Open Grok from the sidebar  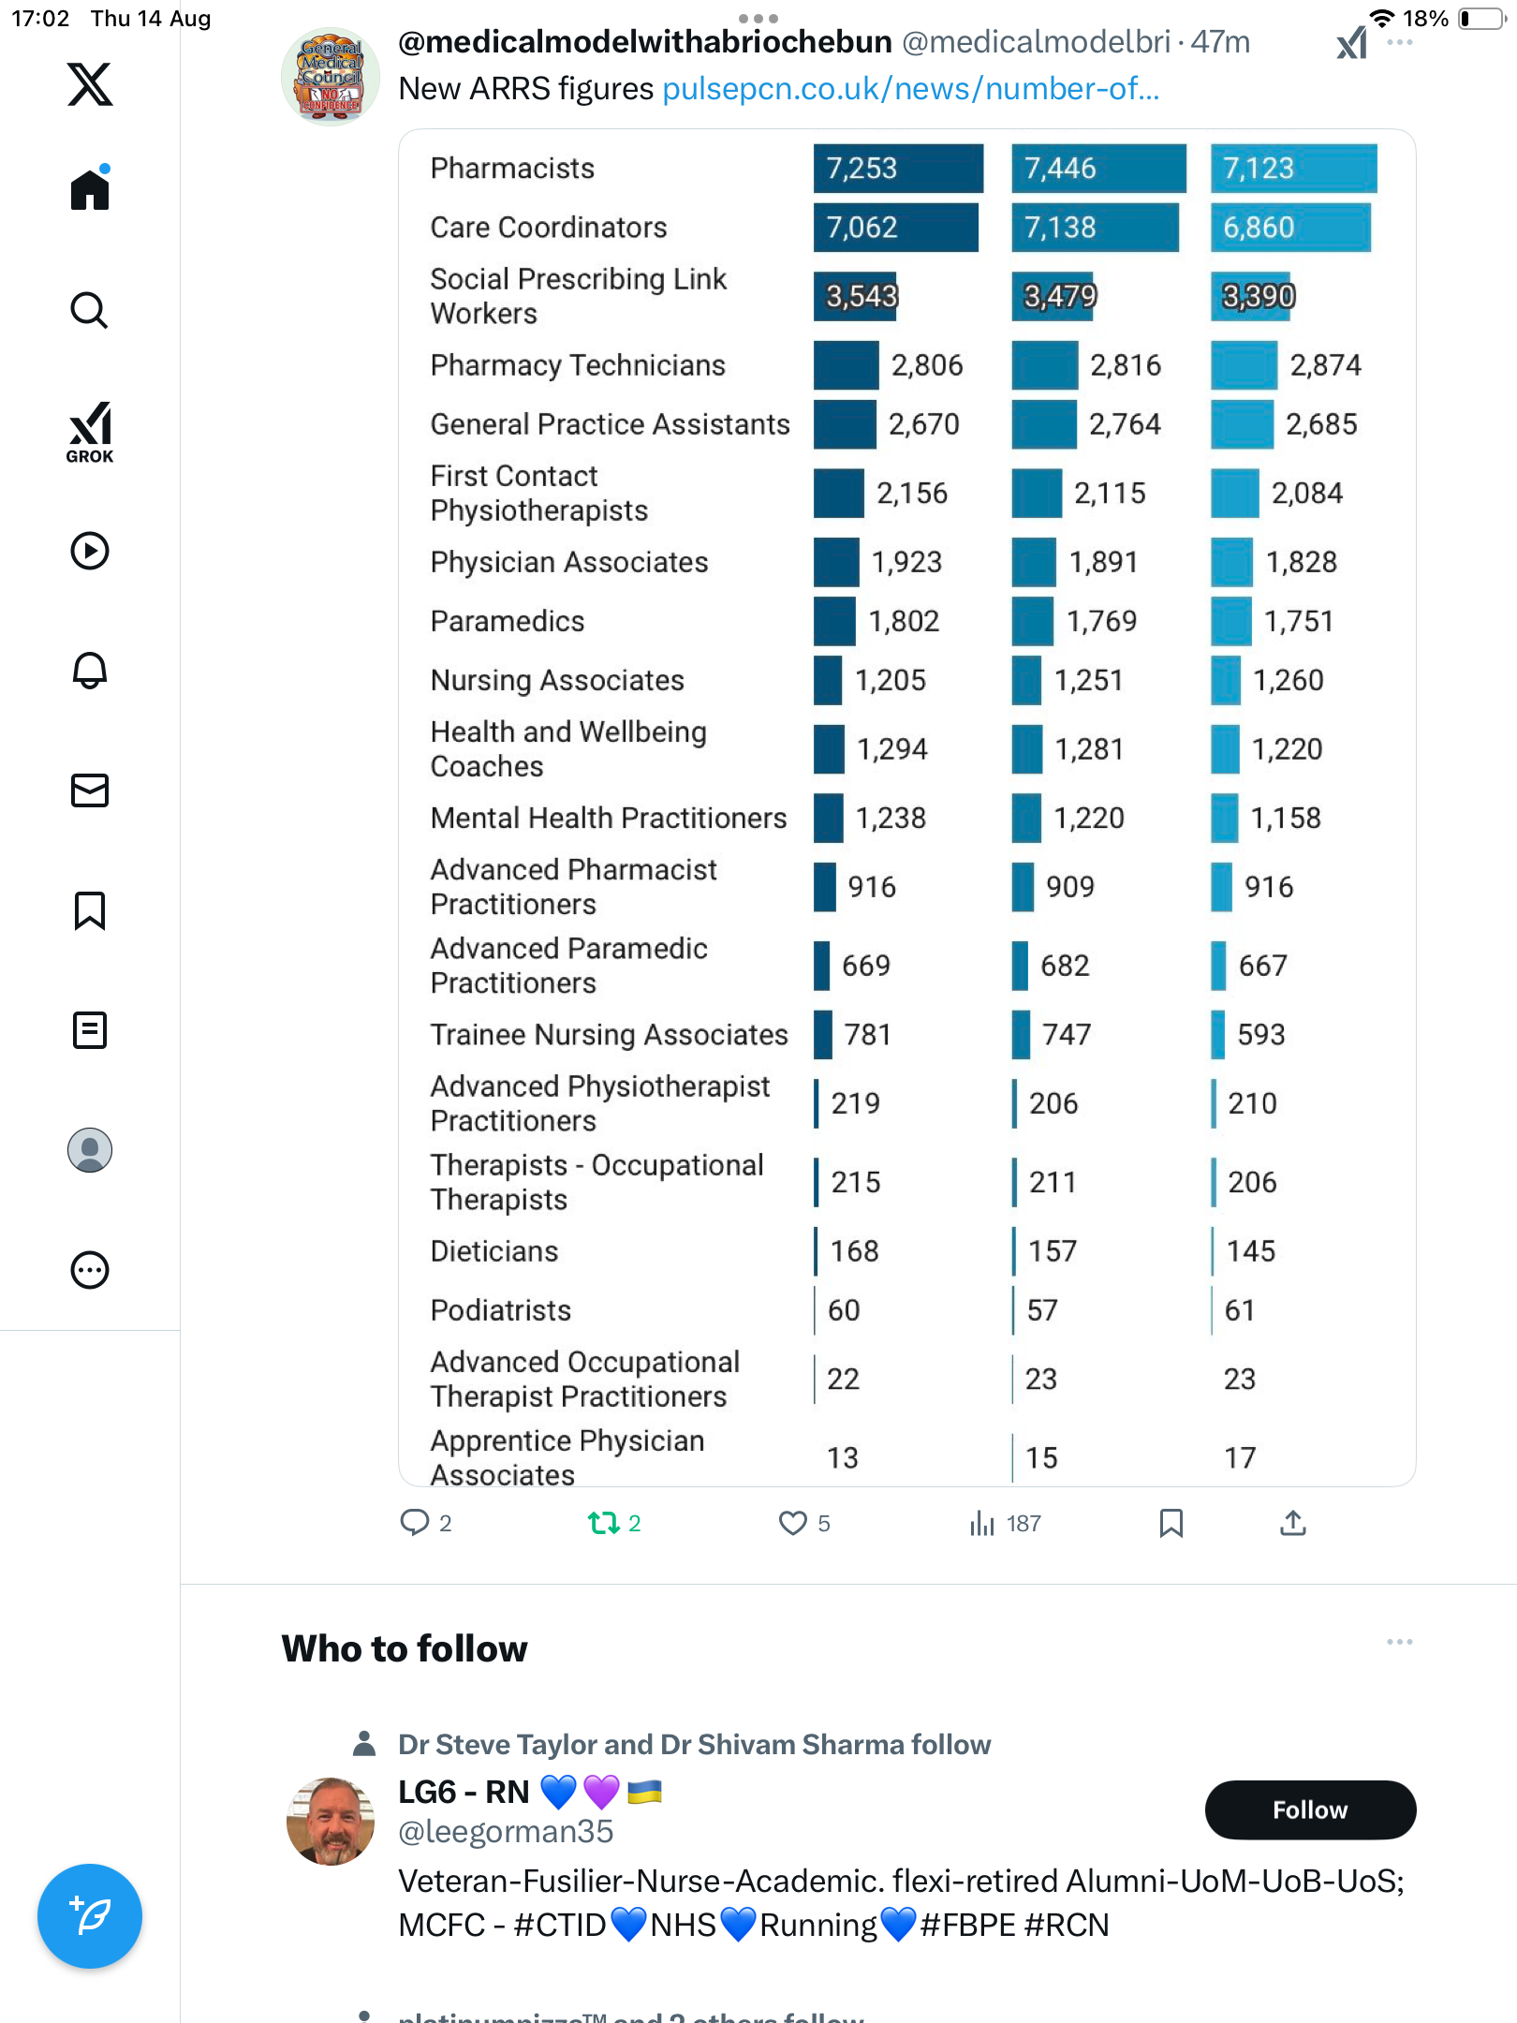pyautogui.click(x=90, y=432)
